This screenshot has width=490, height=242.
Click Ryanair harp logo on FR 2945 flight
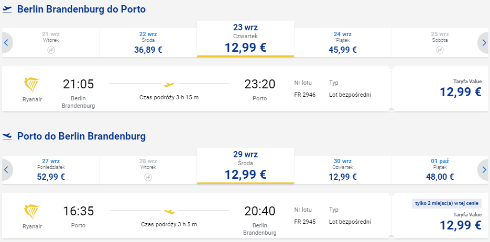pyautogui.click(x=32, y=212)
